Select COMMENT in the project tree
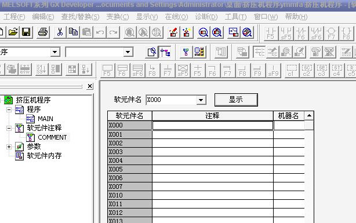The height and width of the screenshot is (223, 356). click(52, 137)
